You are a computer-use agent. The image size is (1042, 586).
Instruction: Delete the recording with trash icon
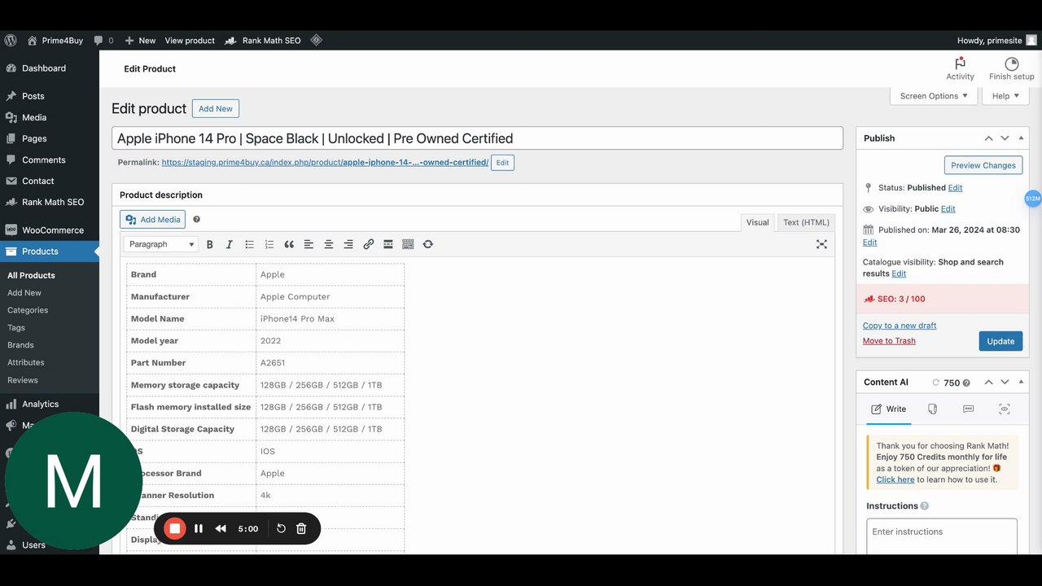click(301, 528)
